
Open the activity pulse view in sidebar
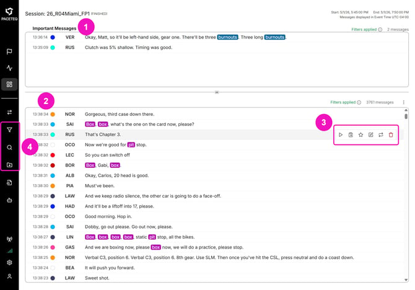(x=9, y=68)
